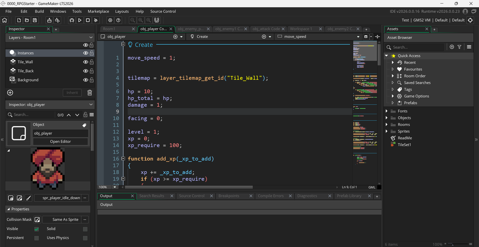Viewport: 479px width, 247px height.
Task: Enable the Solid checkbox
Action: [x=85, y=229]
